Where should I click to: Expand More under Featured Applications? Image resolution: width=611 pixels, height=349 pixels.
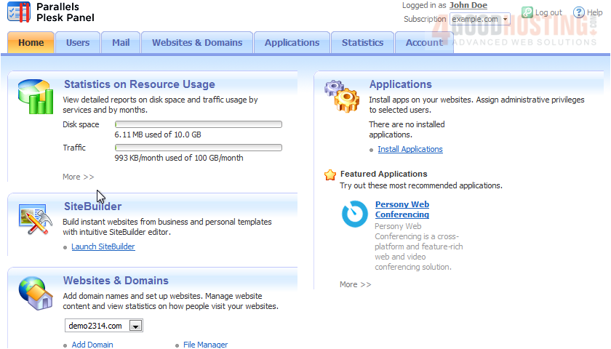(355, 284)
